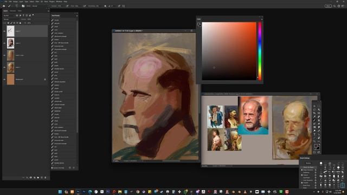The width and height of the screenshot is (347, 195).
Task: Switch to the Paths tab
Action: click(20, 11)
